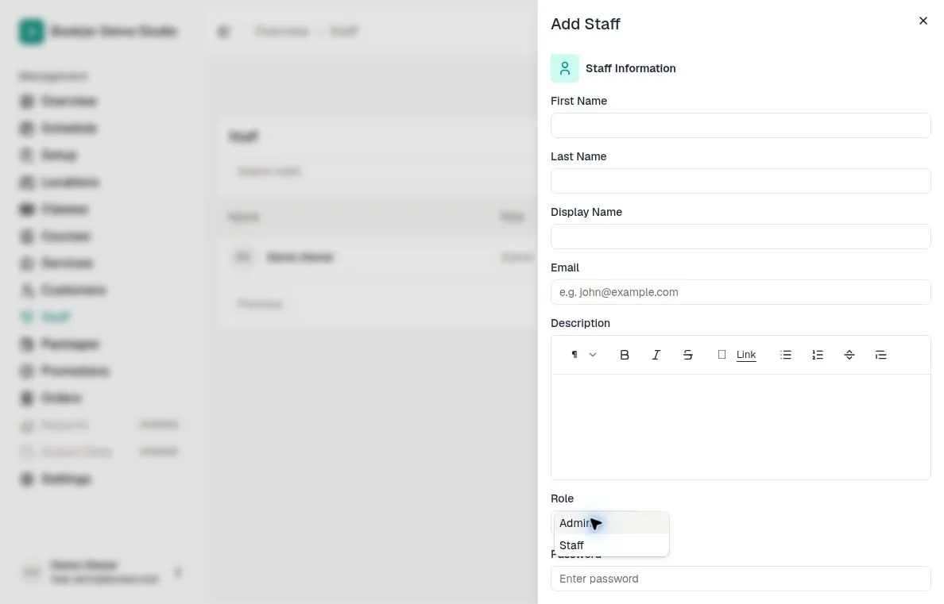Click into the Email field
Screen dimensions: 944x604
[x=741, y=292]
